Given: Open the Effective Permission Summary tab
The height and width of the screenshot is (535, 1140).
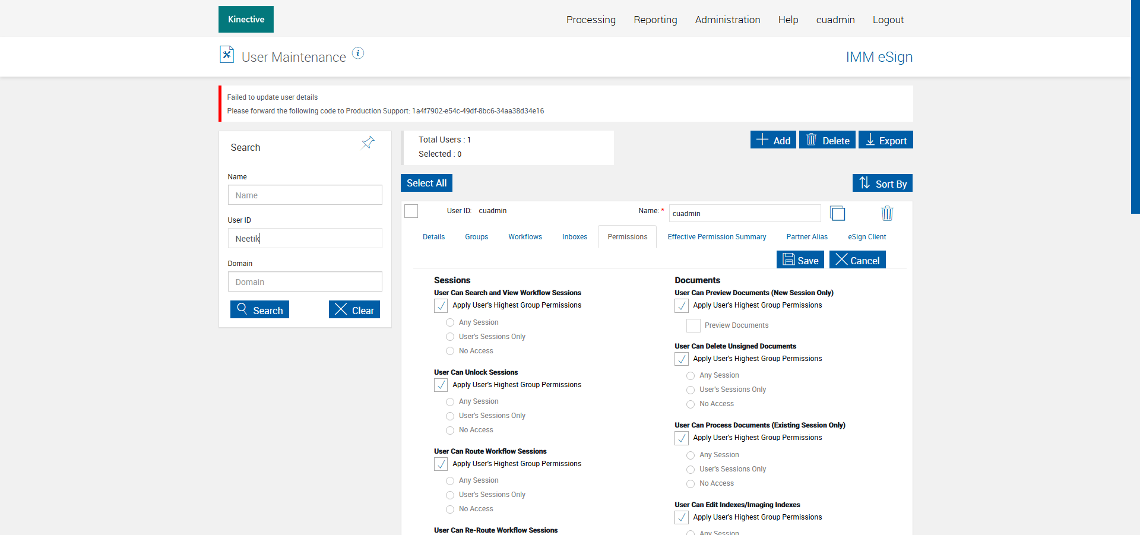Looking at the screenshot, I should pos(717,237).
